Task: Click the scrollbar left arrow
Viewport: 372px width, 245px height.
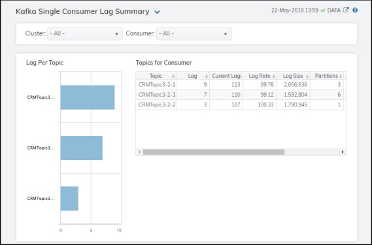Action: pyautogui.click(x=139, y=152)
